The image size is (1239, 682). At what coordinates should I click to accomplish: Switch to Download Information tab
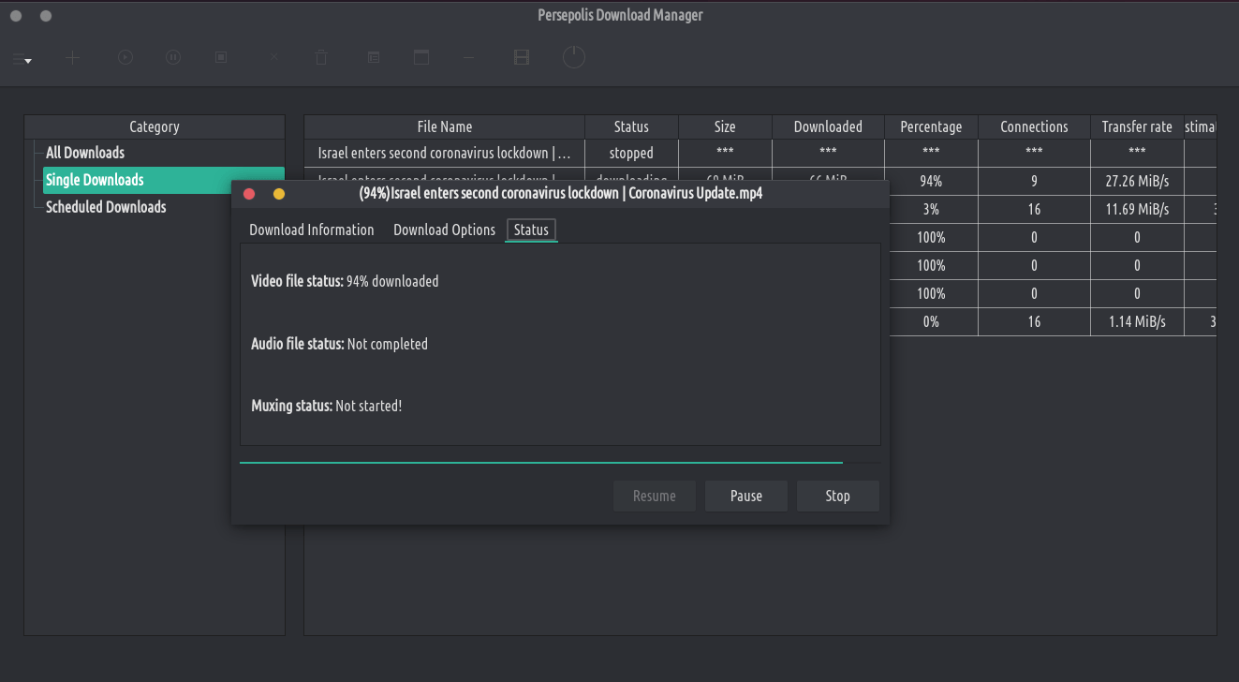point(312,230)
